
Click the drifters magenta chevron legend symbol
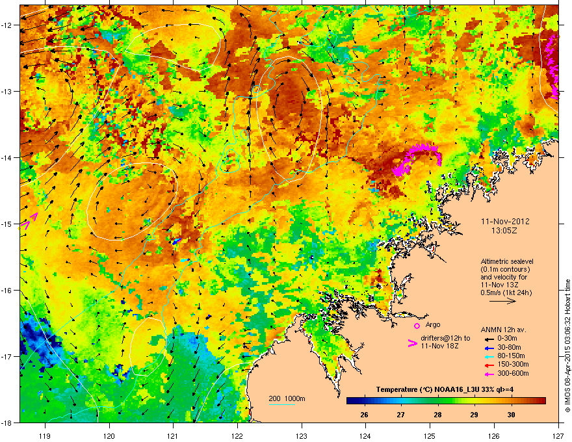point(412,343)
